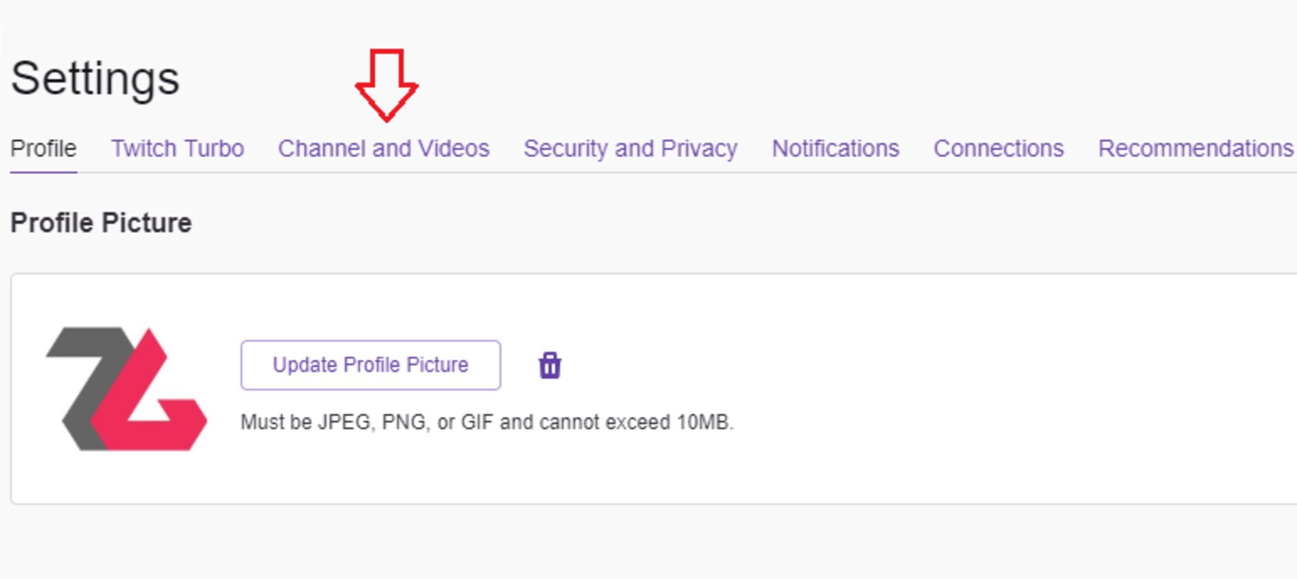Open the Connections tab

(998, 149)
